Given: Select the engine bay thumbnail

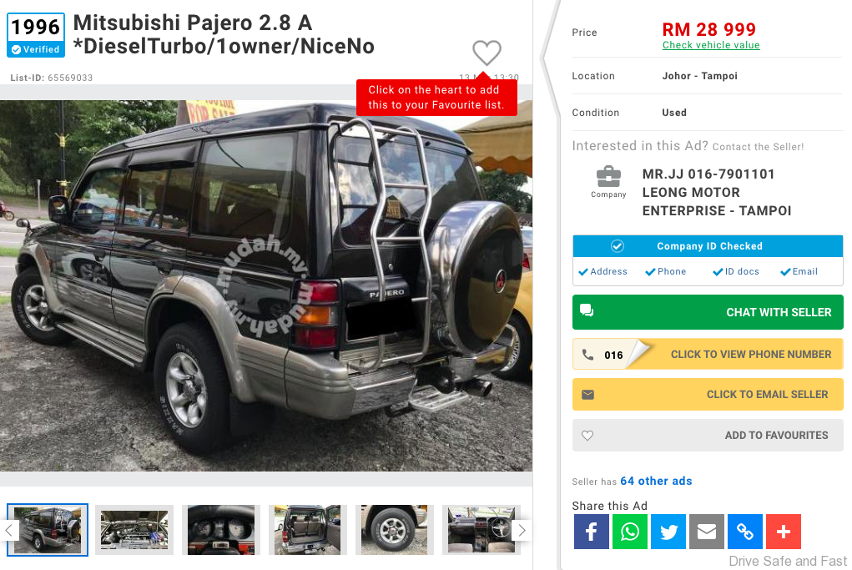Looking at the screenshot, I should tap(134, 530).
